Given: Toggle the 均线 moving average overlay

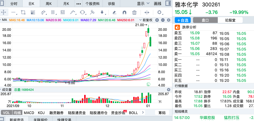Looking at the screenshot, I should click(17, 113).
